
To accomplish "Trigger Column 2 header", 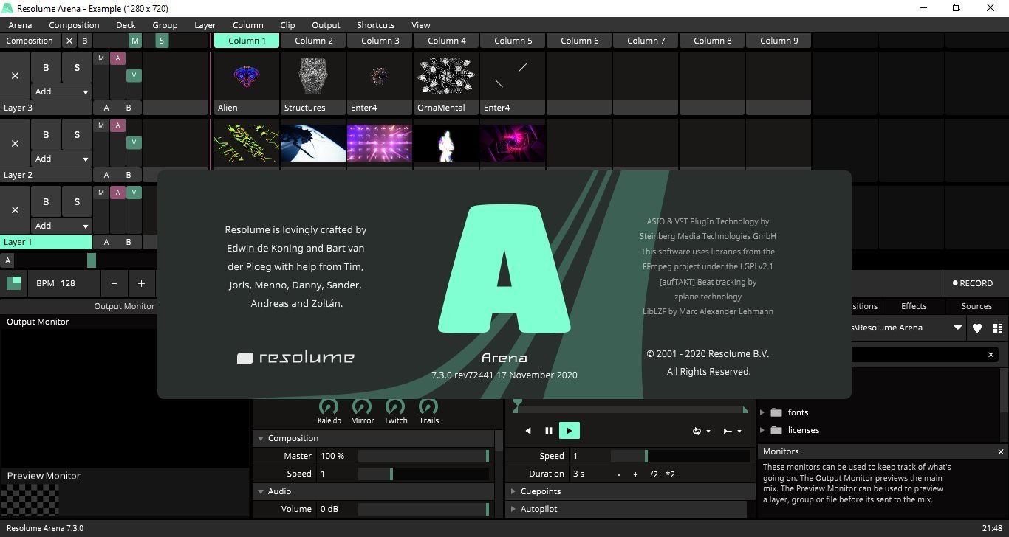I will point(313,41).
